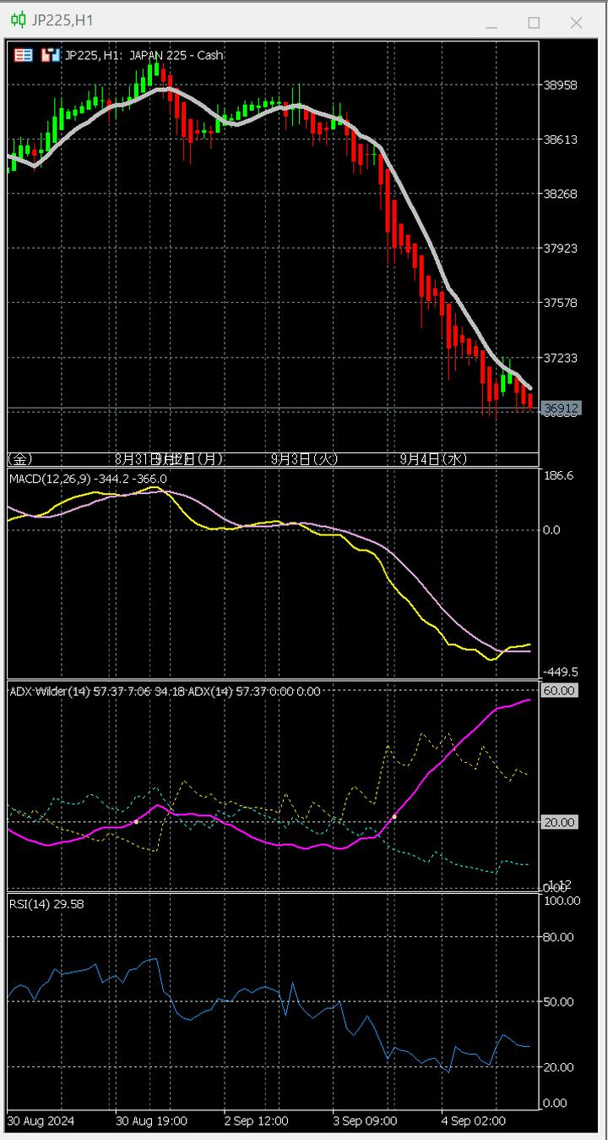Screen dimensions: 608x1140
Task: Toggle the One Click Trading panel icon
Action: (x=51, y=55)
